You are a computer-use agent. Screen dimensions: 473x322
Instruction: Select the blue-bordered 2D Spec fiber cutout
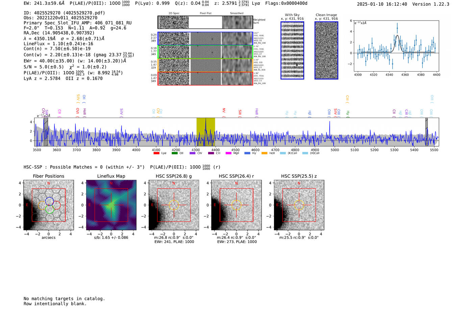tap(174, 39)
